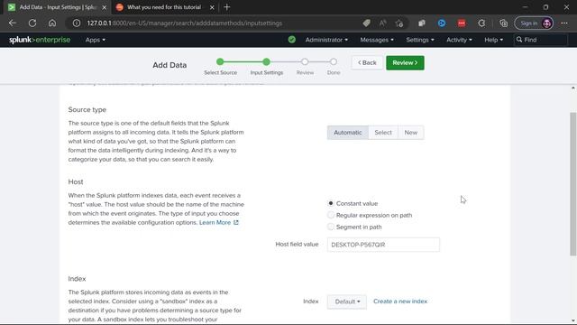Click the red browser extension icon

pos(462,23)
